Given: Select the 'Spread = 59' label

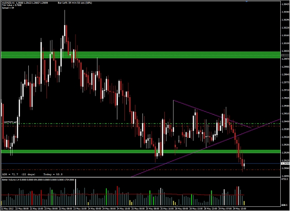Looking at the screenshot, I should click(8, 8).
